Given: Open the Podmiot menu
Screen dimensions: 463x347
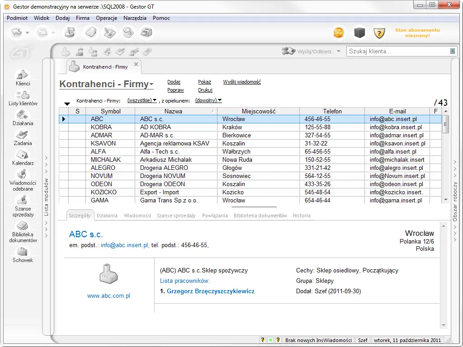Looking at the screenshot, I should click(17, 18).
